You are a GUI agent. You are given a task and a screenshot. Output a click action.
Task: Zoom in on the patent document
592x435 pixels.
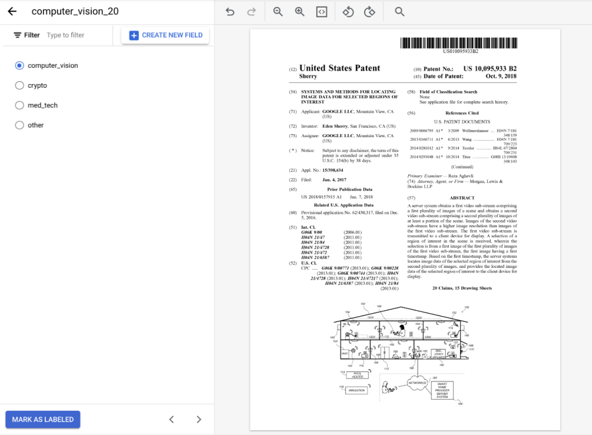[x=300, y=12]
